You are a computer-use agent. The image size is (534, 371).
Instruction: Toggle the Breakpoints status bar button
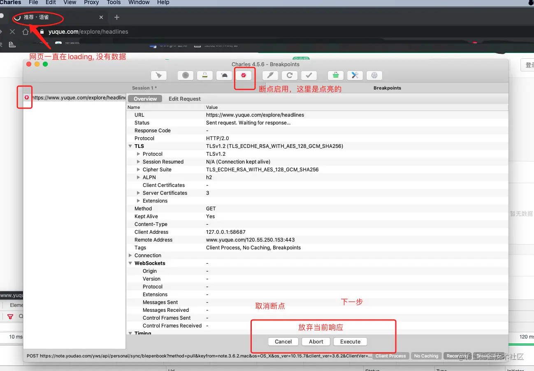point(488,356)
